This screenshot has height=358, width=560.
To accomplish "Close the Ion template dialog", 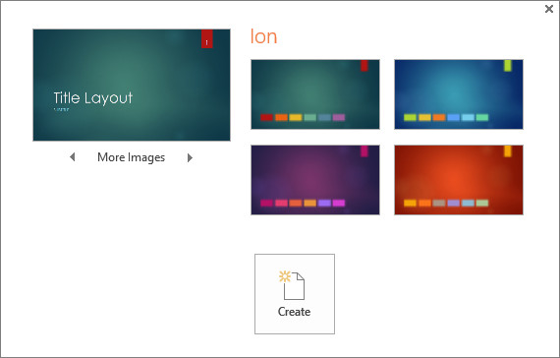I will pos(549,9).
